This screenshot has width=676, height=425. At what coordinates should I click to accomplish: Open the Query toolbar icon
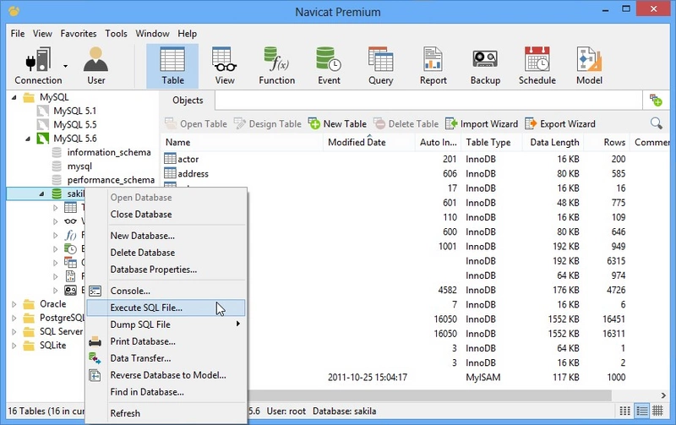381,66
